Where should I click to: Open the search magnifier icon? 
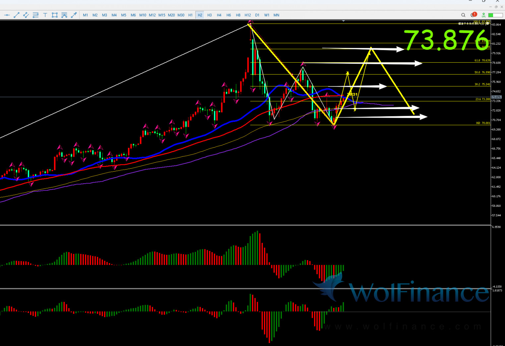click(463, 15)
